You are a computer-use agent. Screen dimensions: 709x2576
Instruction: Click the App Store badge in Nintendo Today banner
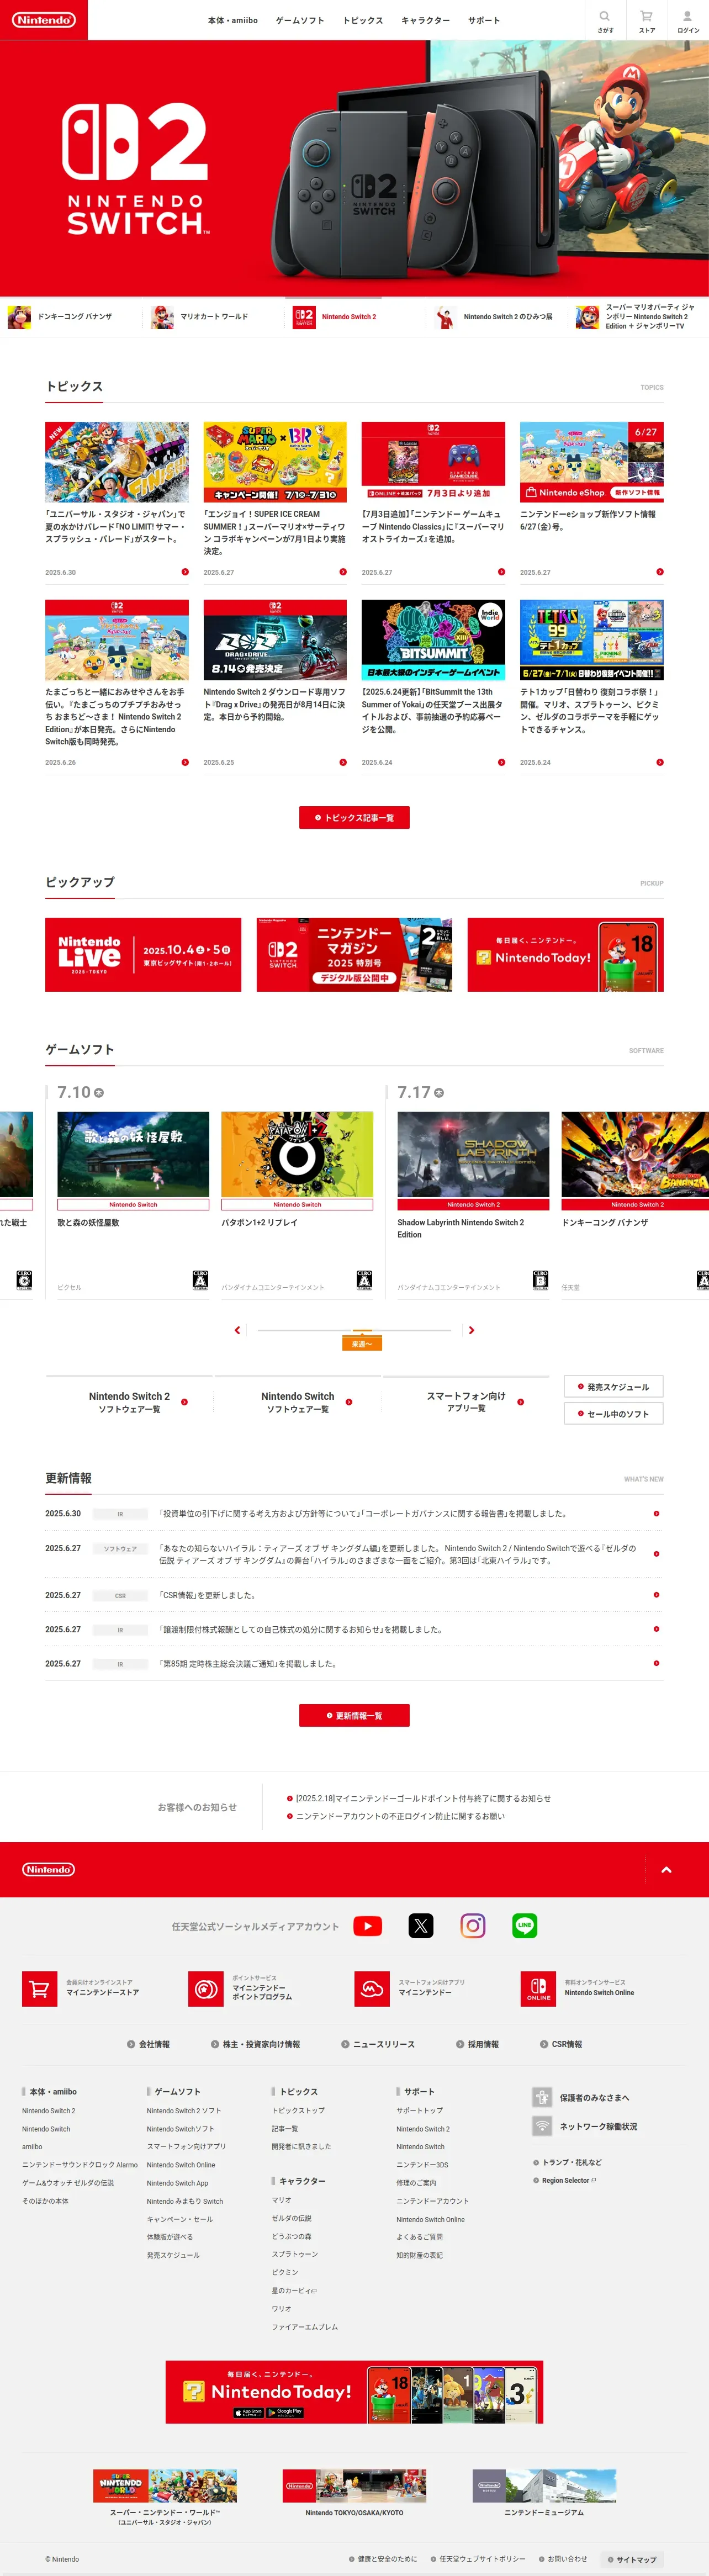point(248,2412)
